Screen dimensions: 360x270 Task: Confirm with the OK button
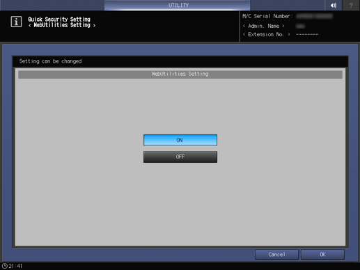(322, 255)
